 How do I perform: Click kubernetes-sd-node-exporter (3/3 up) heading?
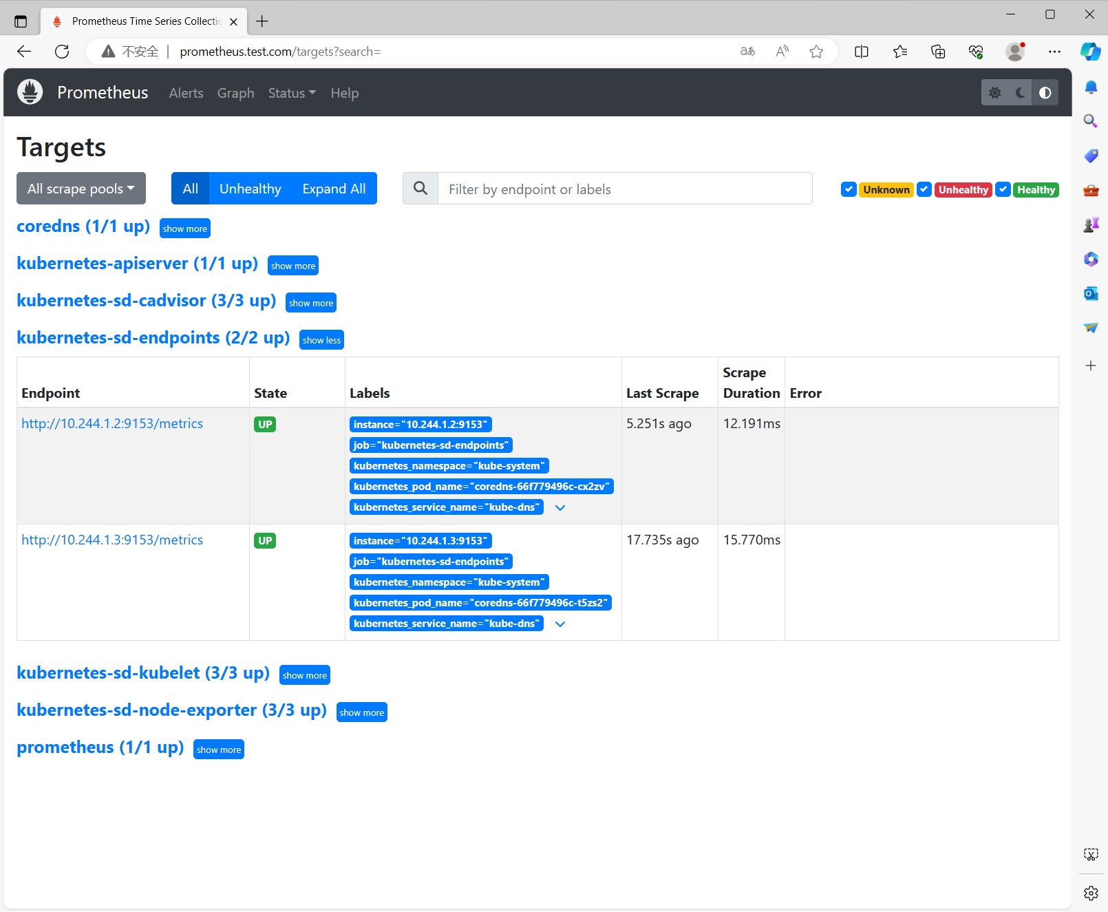(x=171, y=710)
